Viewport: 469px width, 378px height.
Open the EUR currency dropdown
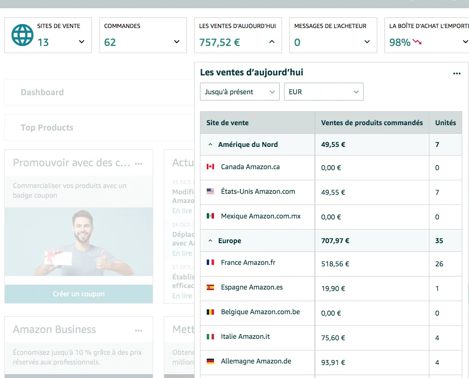tap(324, 91)
